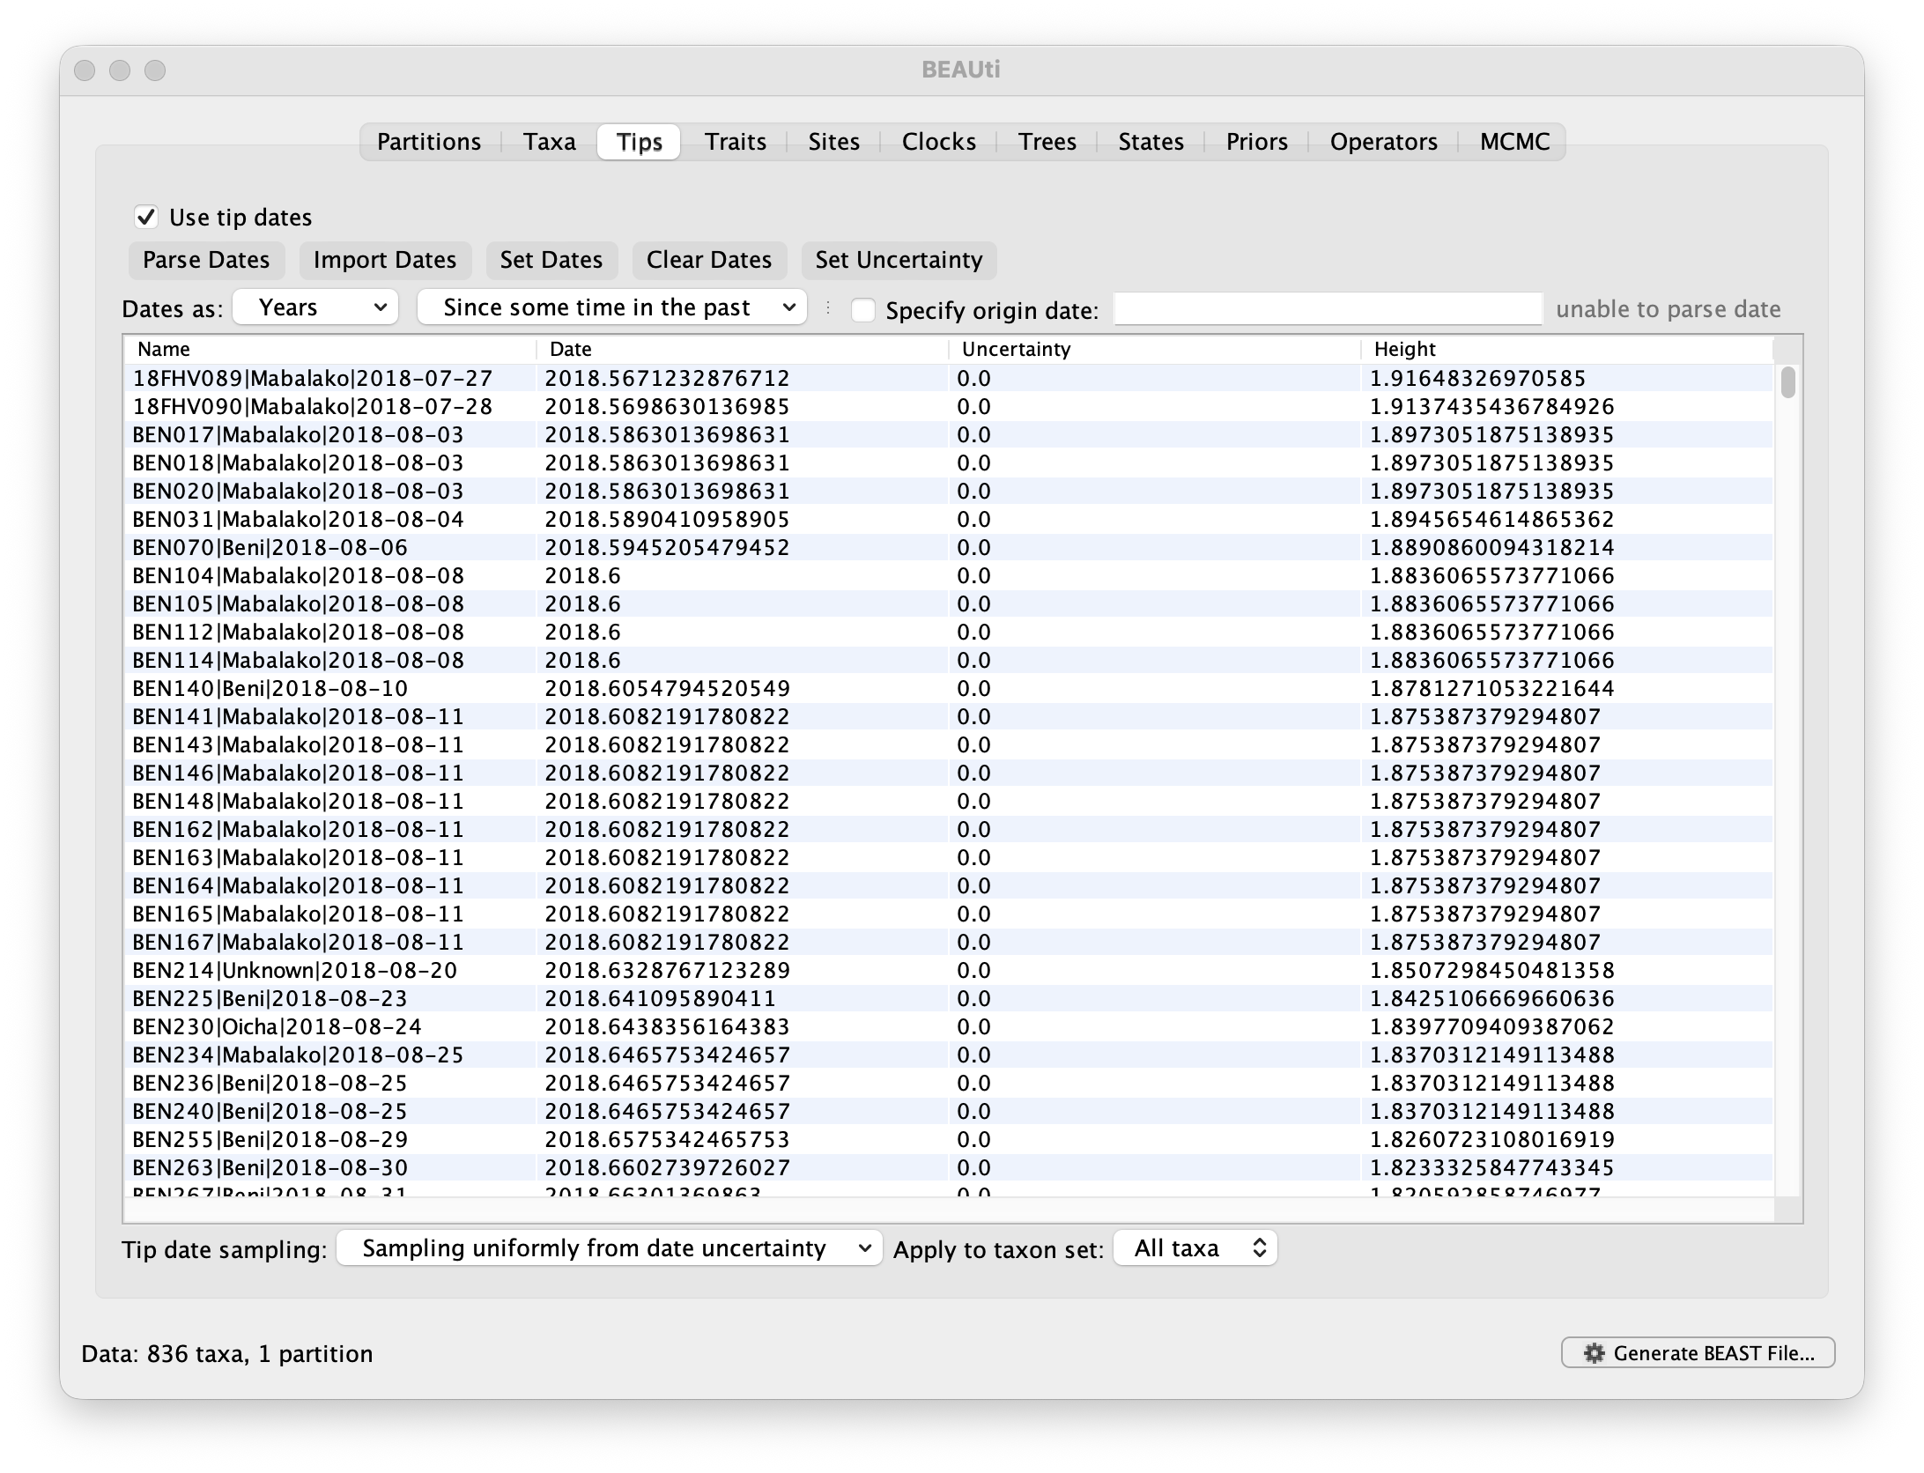The image size is (1924, 1473).
Task: Open the 'Since some time in the past' dropdown
Action: 612,307
